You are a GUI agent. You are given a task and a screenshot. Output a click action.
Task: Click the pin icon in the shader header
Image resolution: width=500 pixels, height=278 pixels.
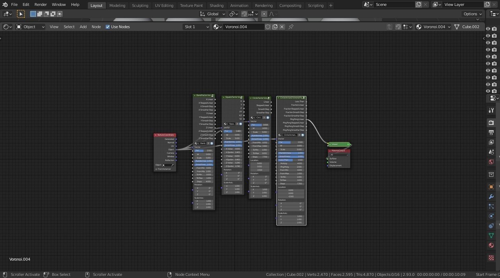point(291,26)
